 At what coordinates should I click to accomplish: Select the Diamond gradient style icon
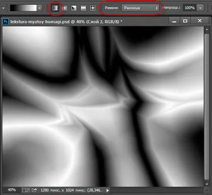[x=93, y=8]
